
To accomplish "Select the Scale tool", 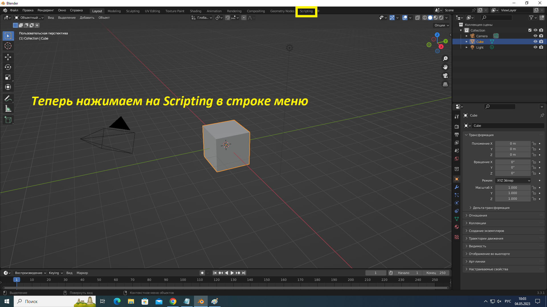I will click(8, 77).
